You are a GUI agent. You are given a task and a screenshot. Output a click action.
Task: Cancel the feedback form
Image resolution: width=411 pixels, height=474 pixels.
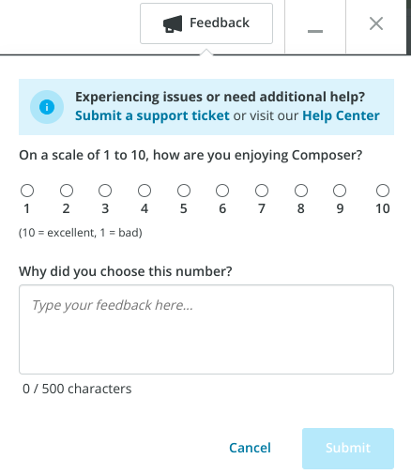pos(250,448)
